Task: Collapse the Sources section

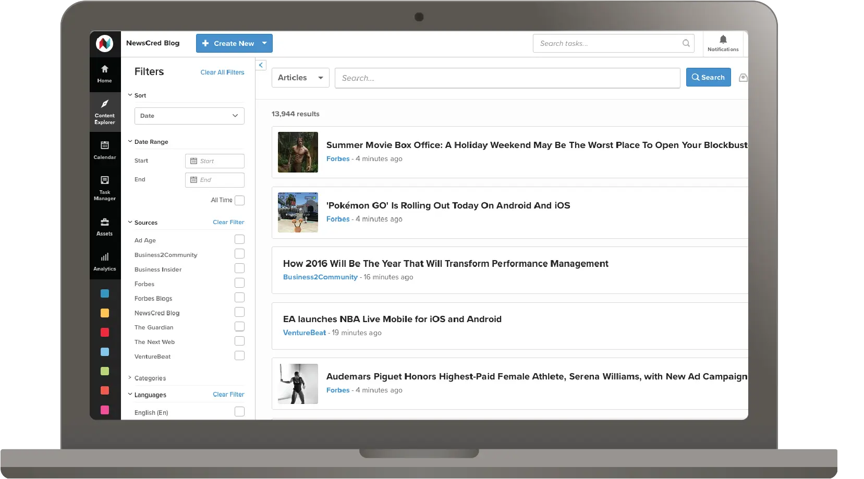Action: [x=130, y=222]
